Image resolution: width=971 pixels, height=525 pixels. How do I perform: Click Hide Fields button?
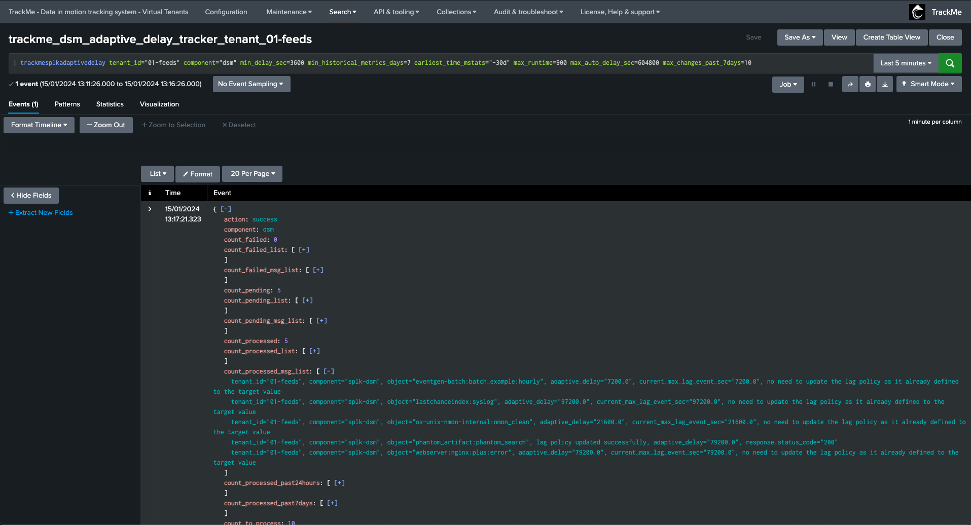(31, 196)
